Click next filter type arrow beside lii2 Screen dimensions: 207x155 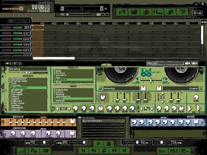(70, 109)
